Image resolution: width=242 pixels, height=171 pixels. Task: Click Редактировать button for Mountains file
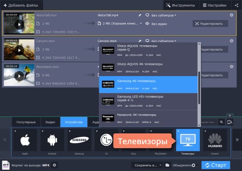tap(214, 75)
